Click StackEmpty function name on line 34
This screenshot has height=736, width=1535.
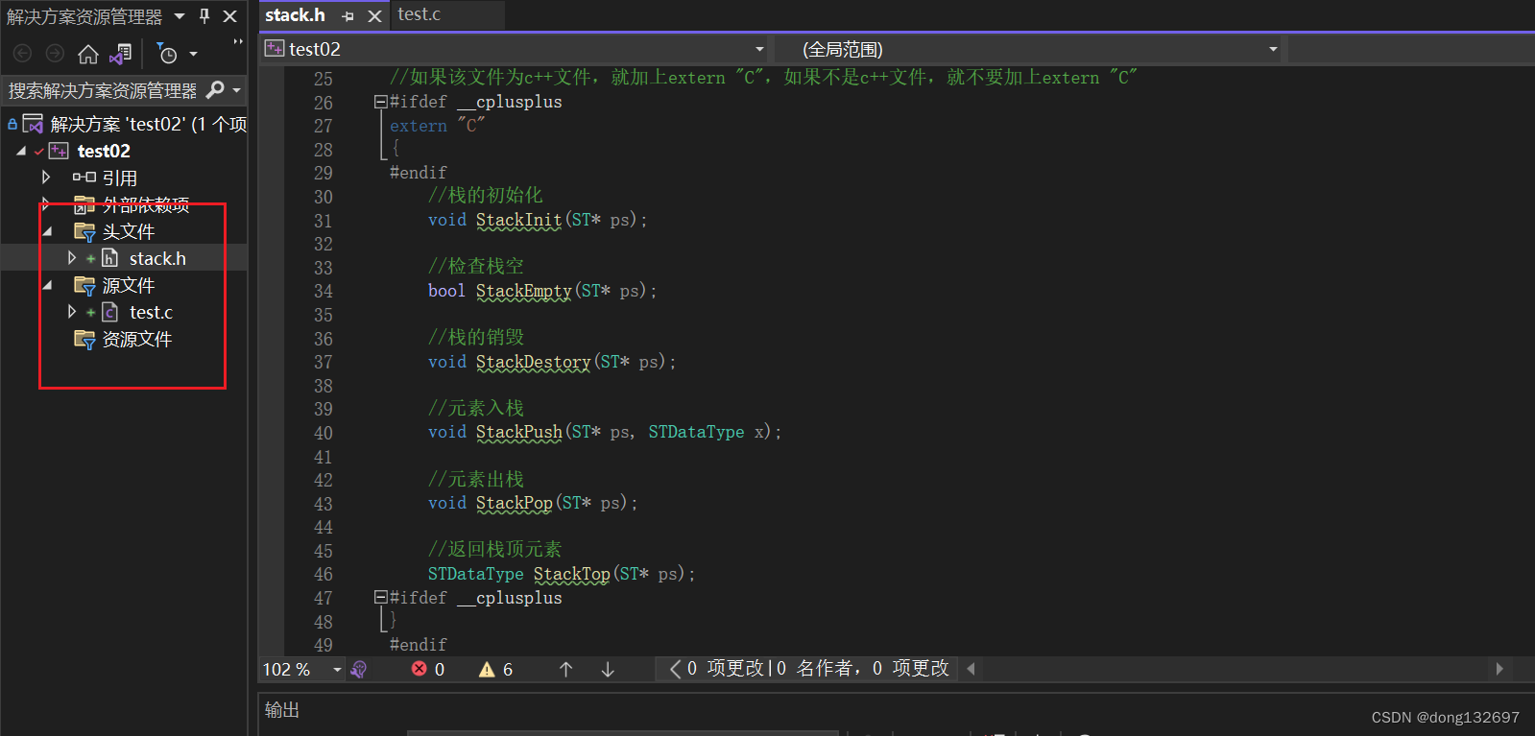[x=523, y=291]
